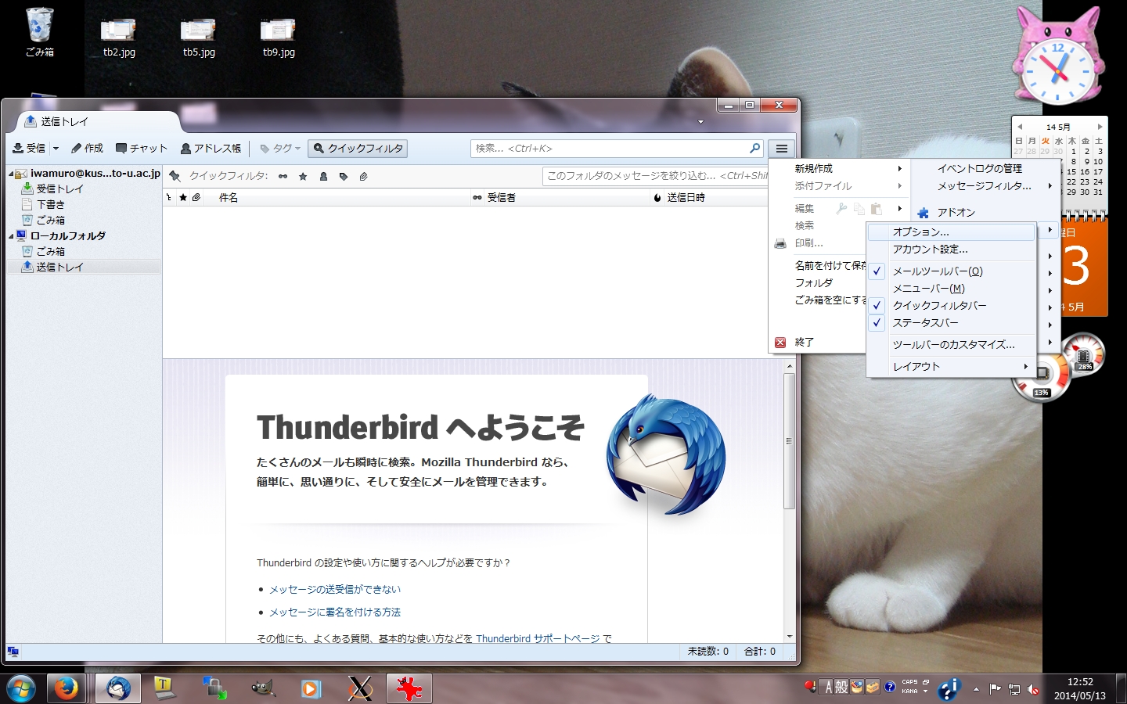Open the desktop ごみ箱 recycle bin icon

(39, 33)
